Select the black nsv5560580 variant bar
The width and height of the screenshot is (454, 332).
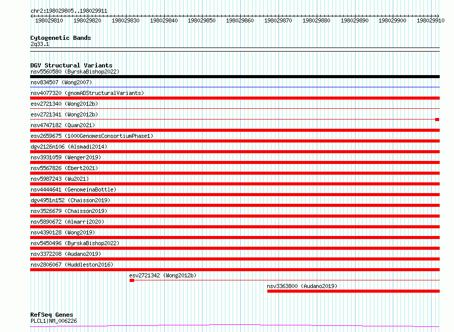pyautogui.click(x=235, y=77)
